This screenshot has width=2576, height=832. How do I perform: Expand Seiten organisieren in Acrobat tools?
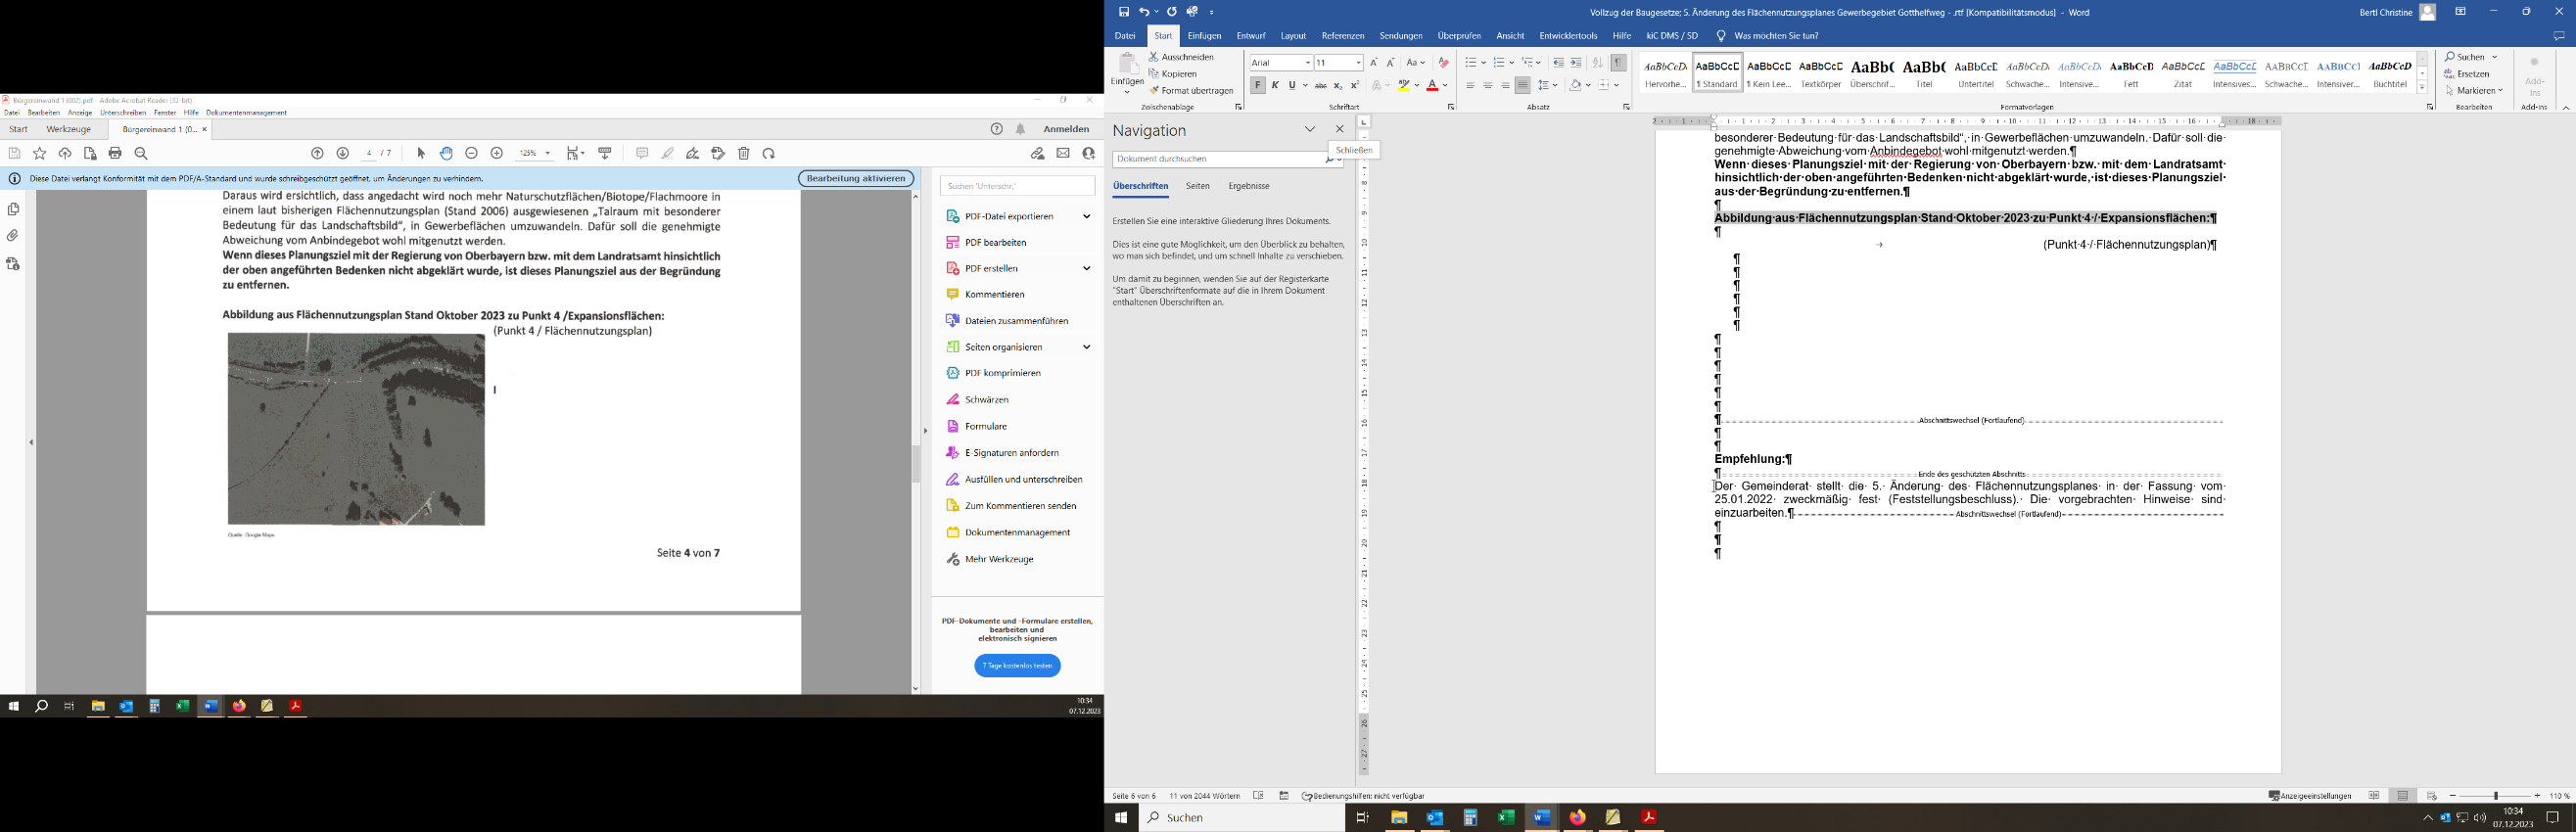(1086, 347)
